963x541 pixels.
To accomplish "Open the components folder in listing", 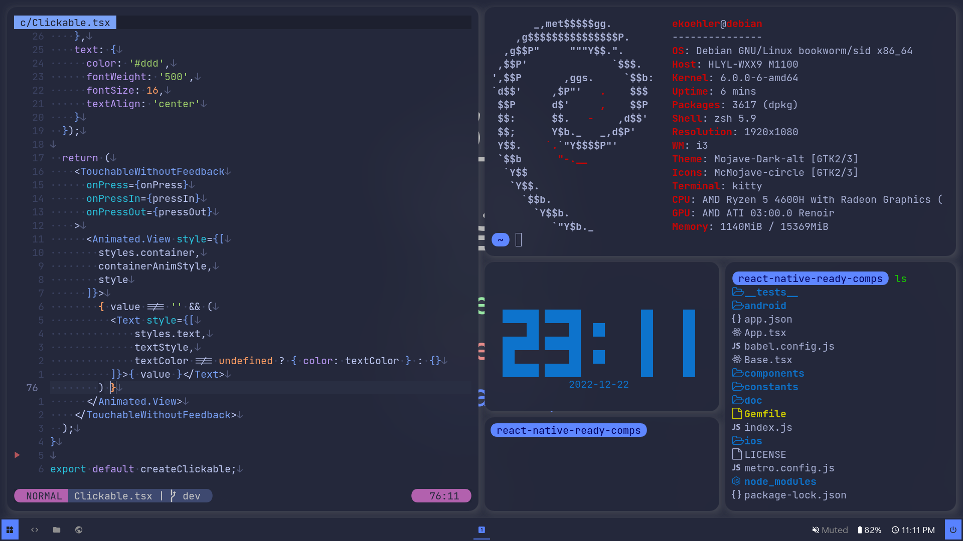I will [x=773, y=373].
